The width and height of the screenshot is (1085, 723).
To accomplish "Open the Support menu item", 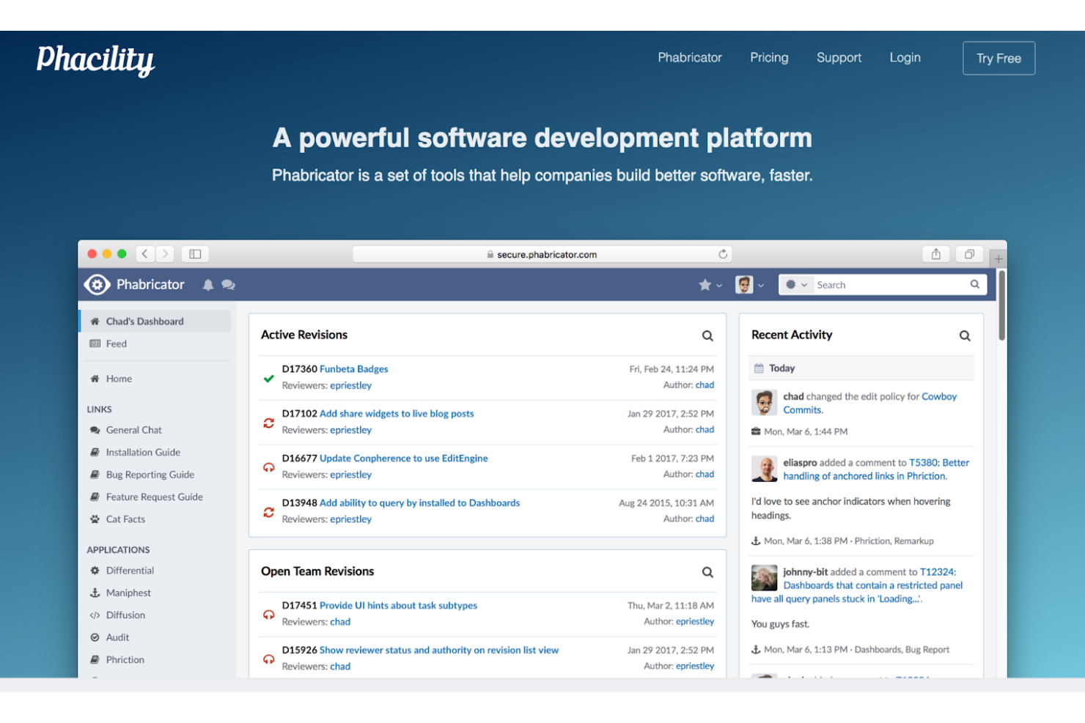I will coord(839,58).
